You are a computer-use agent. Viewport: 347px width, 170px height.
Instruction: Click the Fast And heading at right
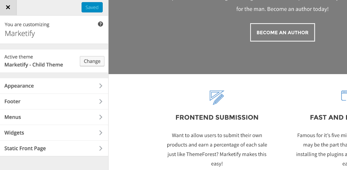click(x=328, y=117)
